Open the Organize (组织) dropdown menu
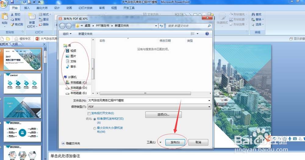Screen dimensions: 305x160 tap(67, 34)
